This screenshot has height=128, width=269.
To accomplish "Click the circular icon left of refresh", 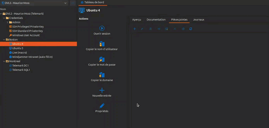I will (183, 29).
